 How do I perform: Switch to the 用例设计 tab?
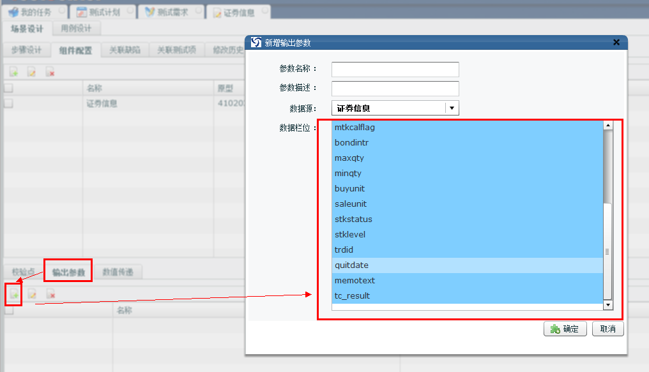[x=76, y=29]
